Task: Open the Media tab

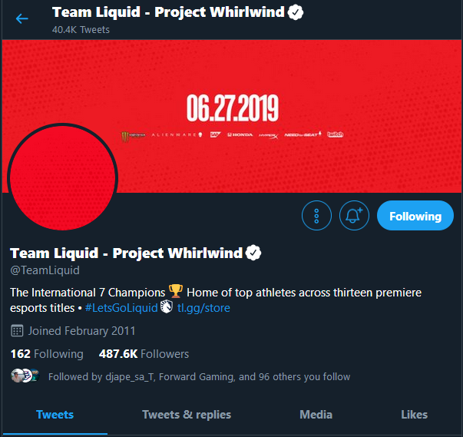Action: (x=316, y=415)
